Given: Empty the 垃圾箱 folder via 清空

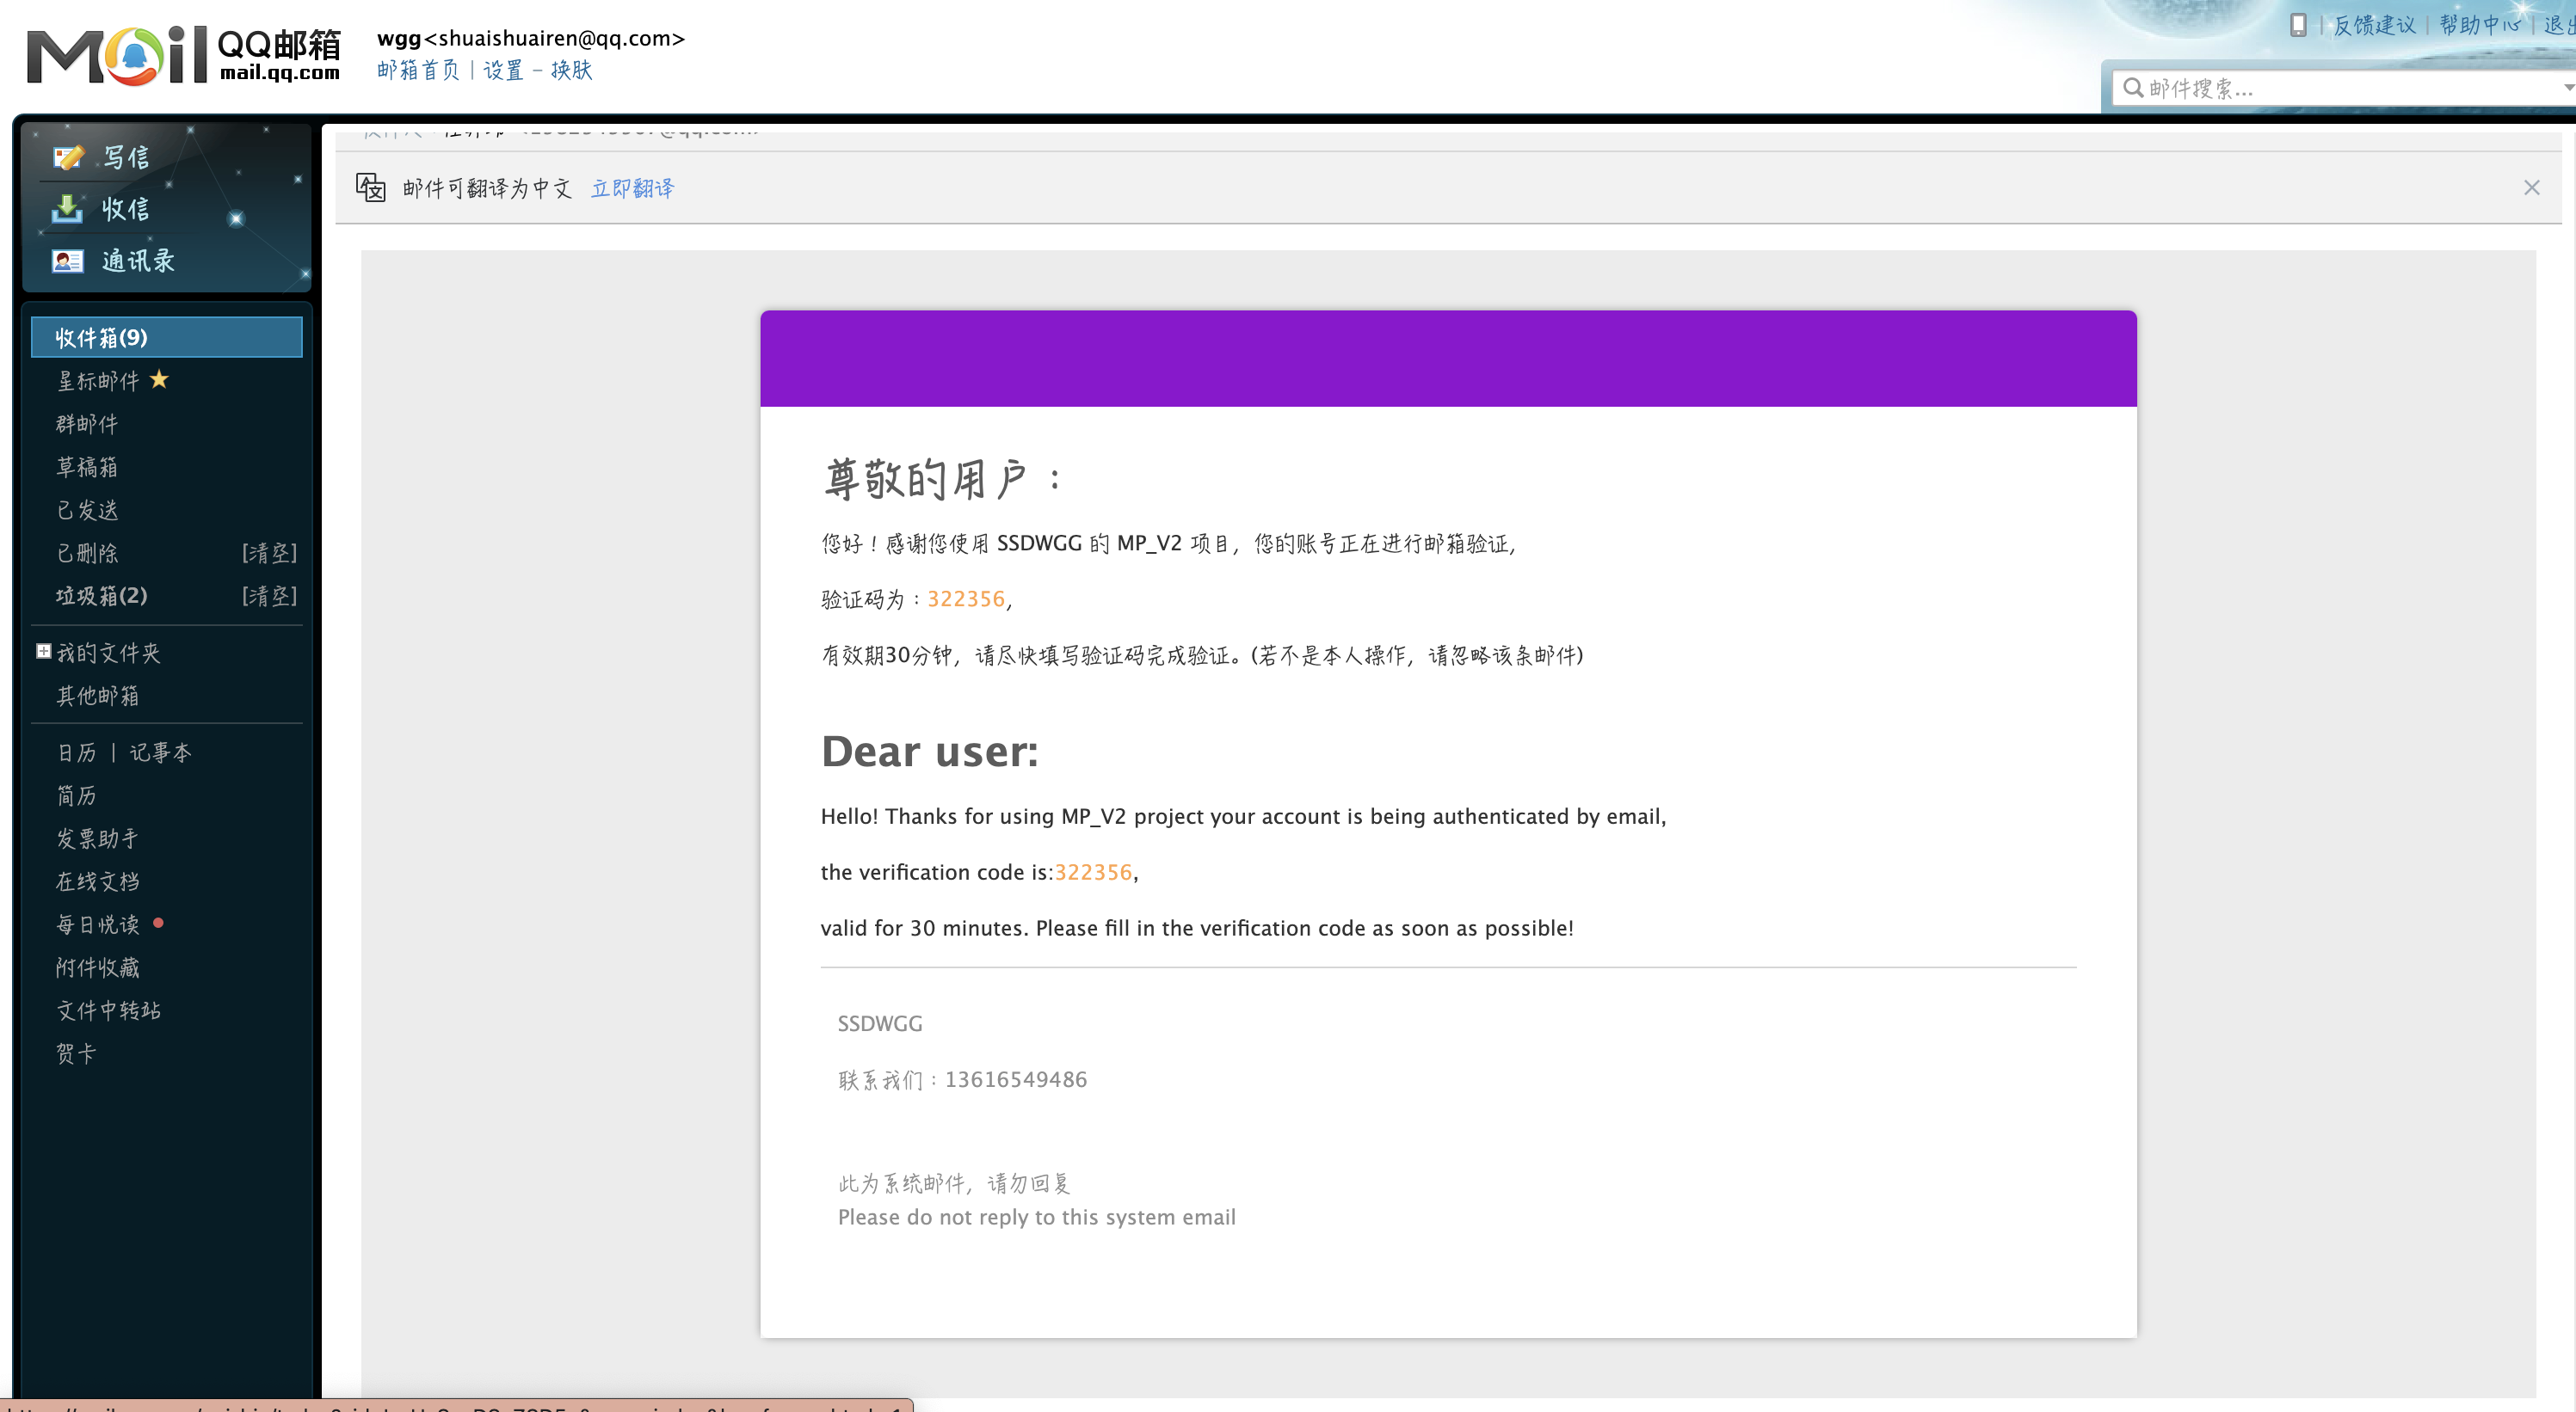Looking at the screenshot, I should [x=269, y=596].
